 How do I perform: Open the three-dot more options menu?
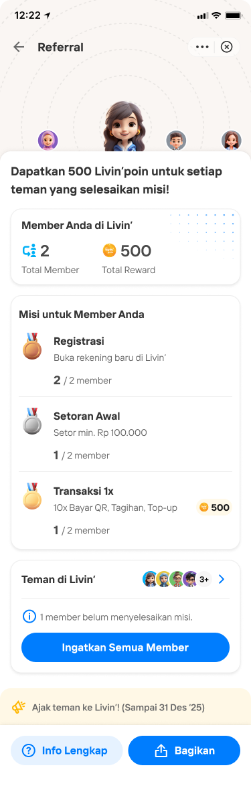click(x=202, y=47)
